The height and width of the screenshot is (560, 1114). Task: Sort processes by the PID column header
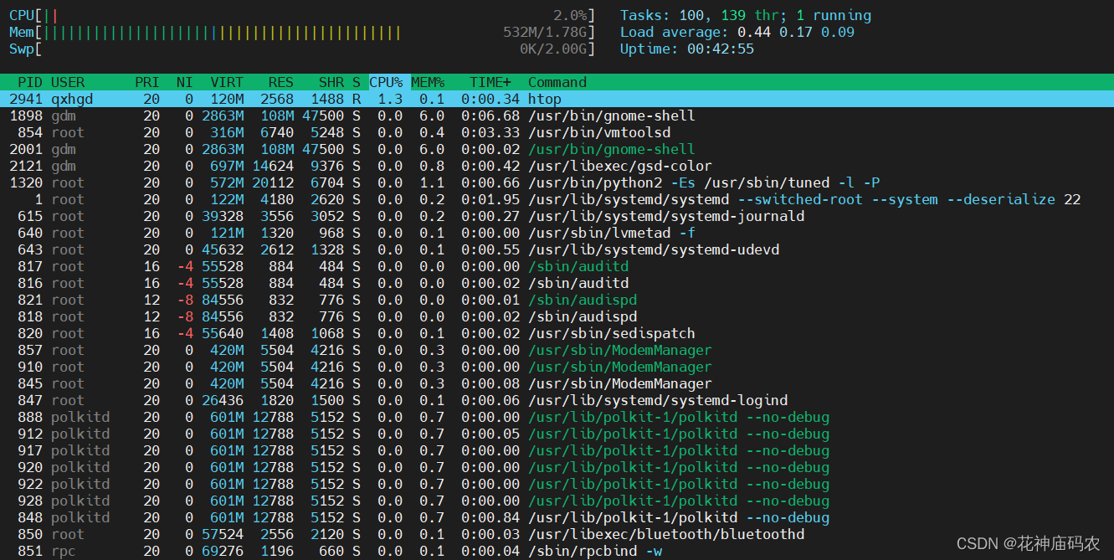[x=30, y=82]
